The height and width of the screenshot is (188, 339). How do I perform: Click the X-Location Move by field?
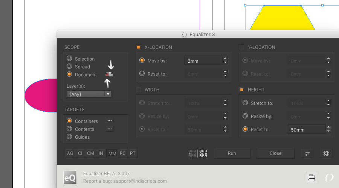(203, 61)
